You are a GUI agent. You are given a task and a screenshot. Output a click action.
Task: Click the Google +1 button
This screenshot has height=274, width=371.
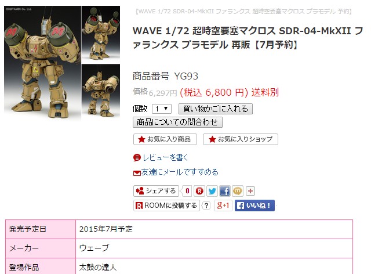(223, 205)
